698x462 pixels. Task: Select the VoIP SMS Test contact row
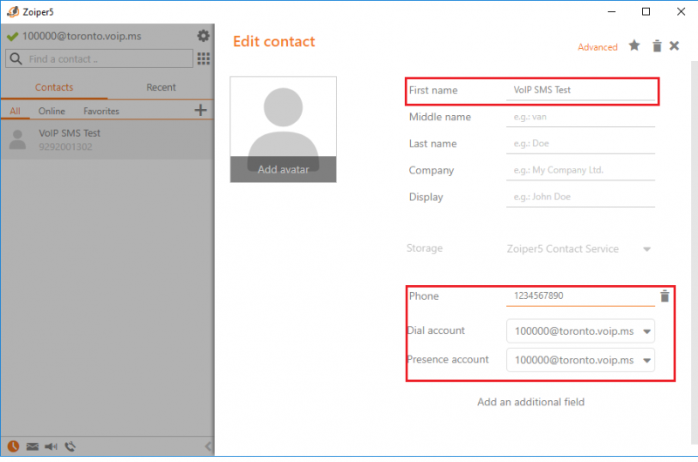click(x=107, y=139)
